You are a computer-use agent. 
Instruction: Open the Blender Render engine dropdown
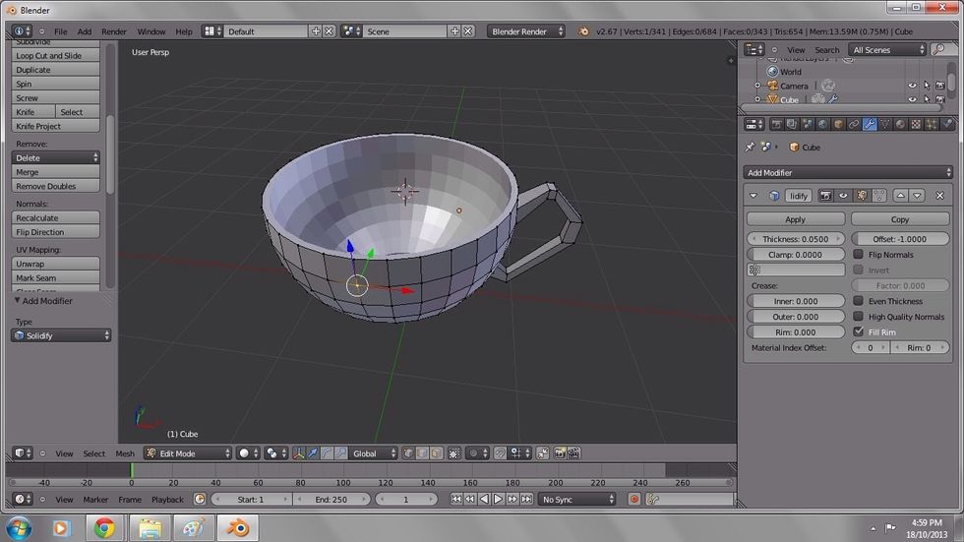click(525, 31)
